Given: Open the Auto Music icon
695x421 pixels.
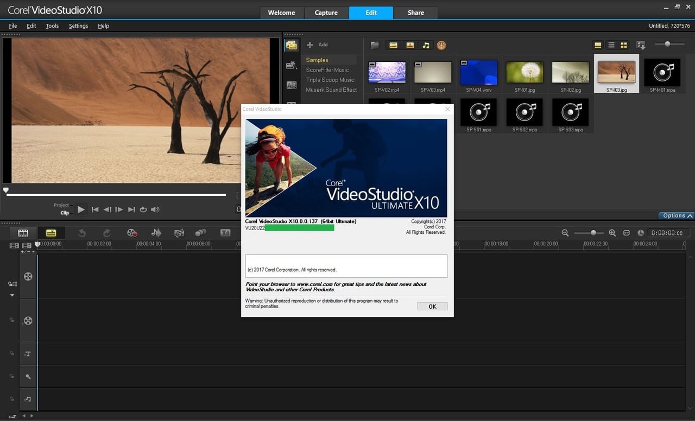Looking at the screenshot, I should (179, 233).
